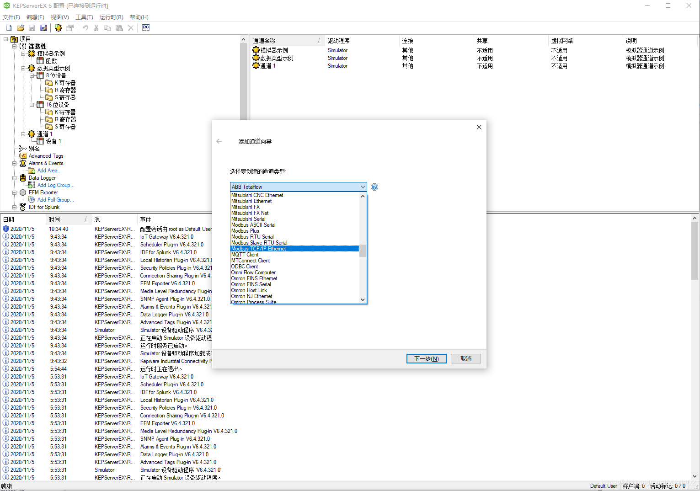Click the EFM Exporter clock icon
This screenshot has height=491, width=700.
pos(23,192)
